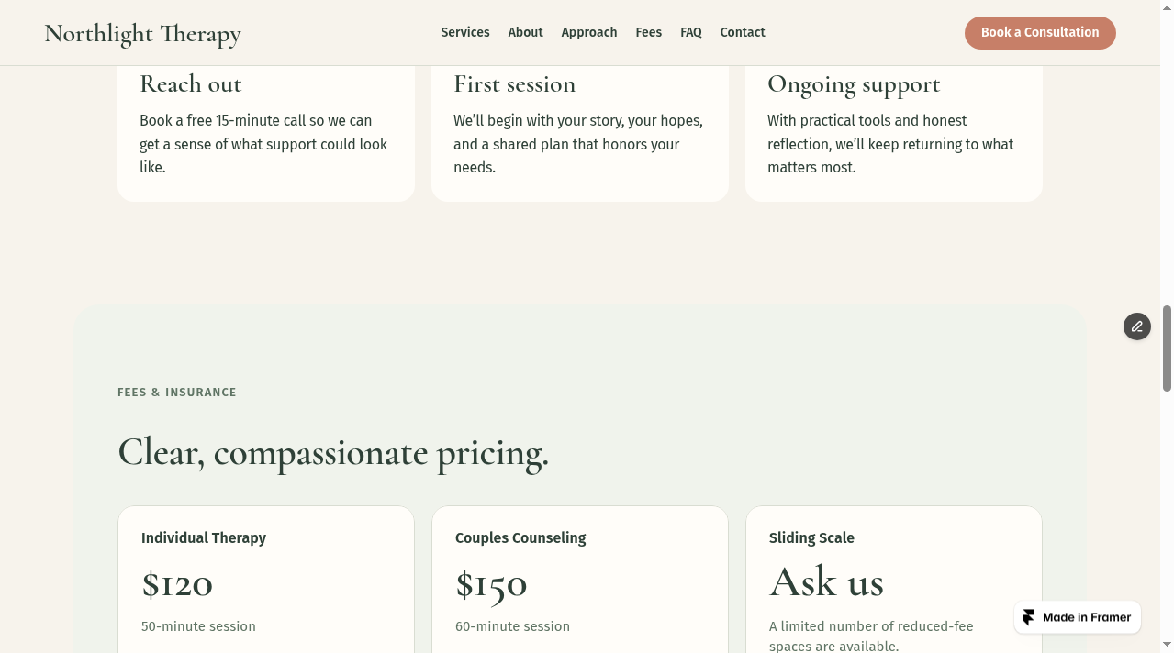Click the Sliding Scale pricing card
This screenshot has width=1174, height=653.
pyautogui.click(x=894, y=580)
